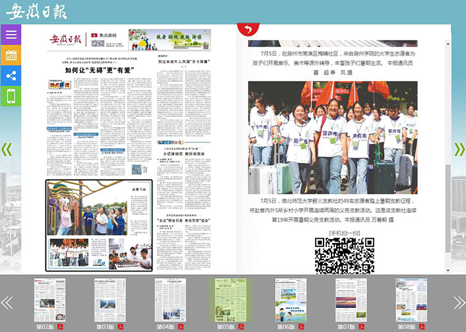The height and width of the screenshot is (332, 466).
Task: Go to previous page with left chevron
Action: coord(7,150)
